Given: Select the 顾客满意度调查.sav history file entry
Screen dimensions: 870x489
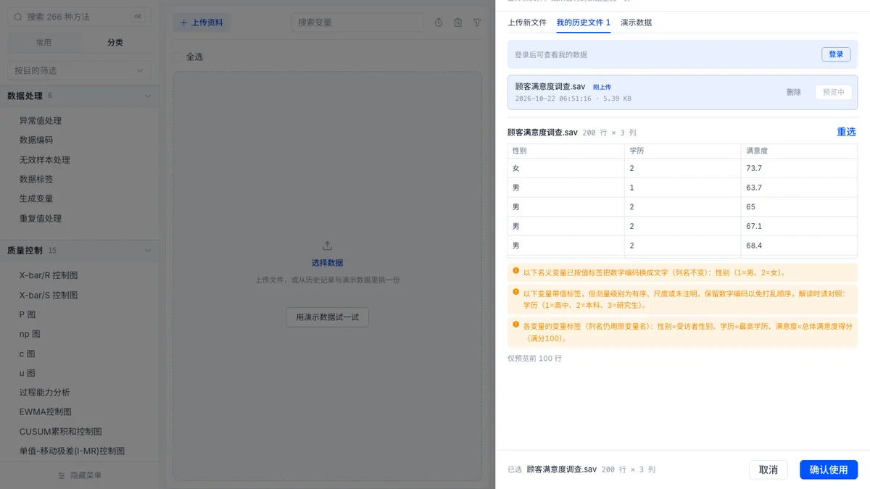Looking at the screenshot, I should (682, 92).
